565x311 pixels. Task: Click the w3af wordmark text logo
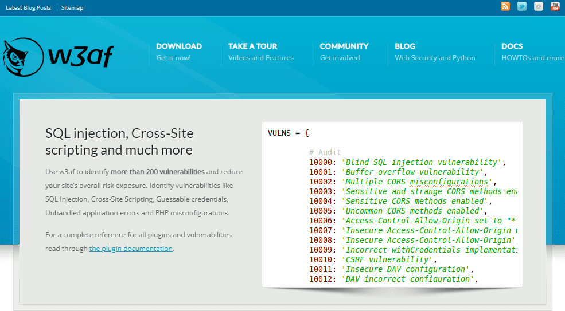pyautogui.click(x=81, y=56)
